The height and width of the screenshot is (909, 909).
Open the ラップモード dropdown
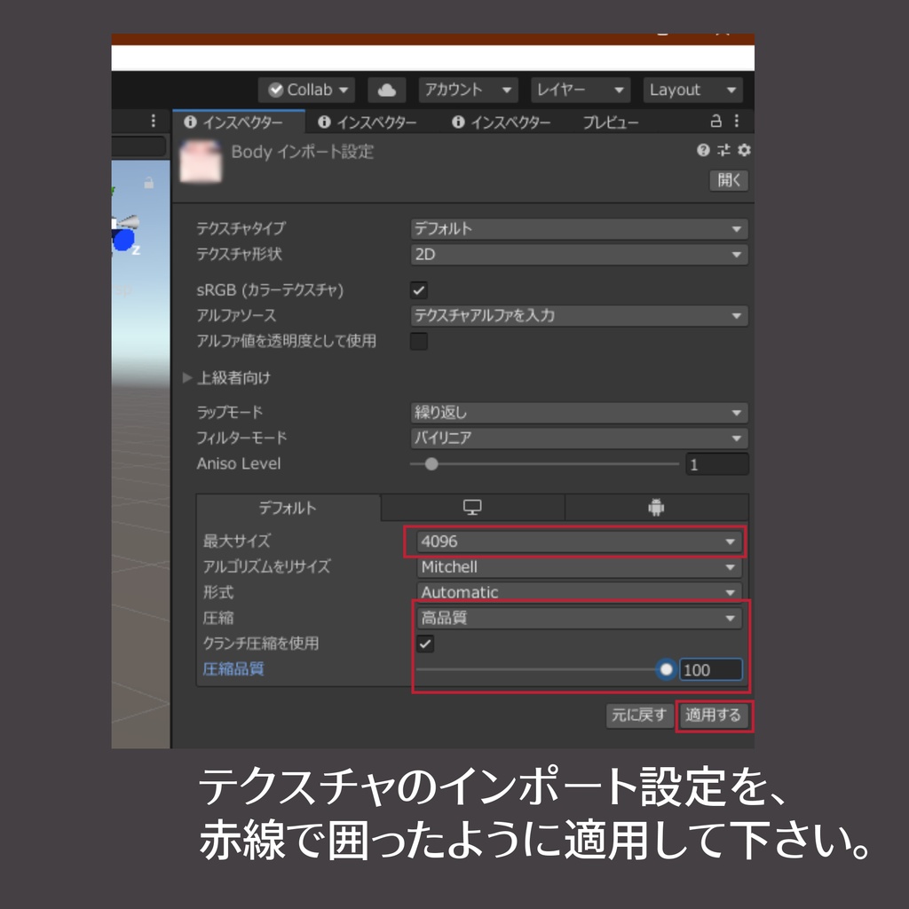(x=579, y=413)
